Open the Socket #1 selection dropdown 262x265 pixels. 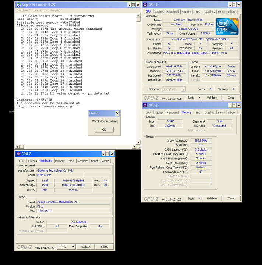pyautogui.click(x=183, y=89)
